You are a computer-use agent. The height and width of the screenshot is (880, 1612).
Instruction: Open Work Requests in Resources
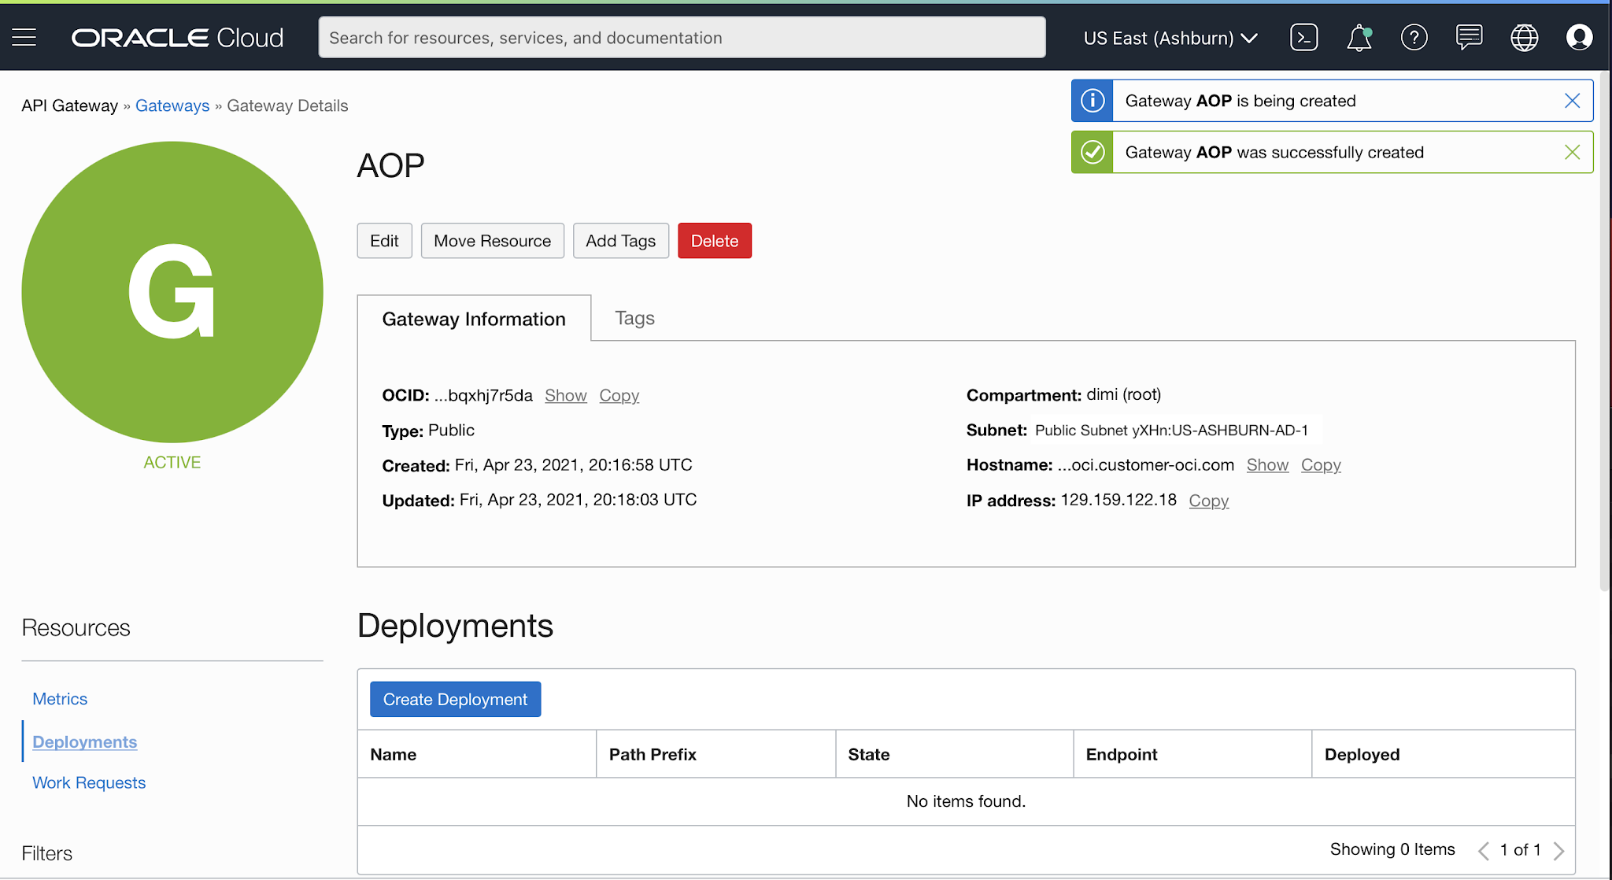point(89,782)
